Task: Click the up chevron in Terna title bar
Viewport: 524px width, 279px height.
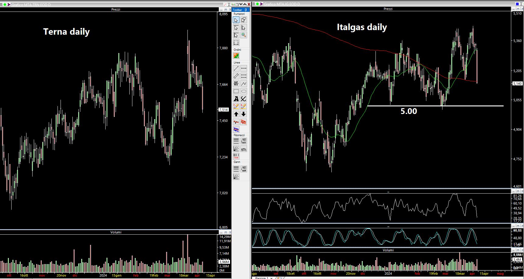Action: click(x=245, y=4)
